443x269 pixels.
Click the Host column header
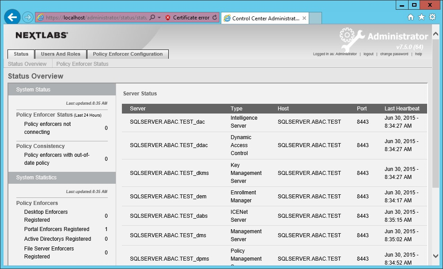click(x=283, y=109)
